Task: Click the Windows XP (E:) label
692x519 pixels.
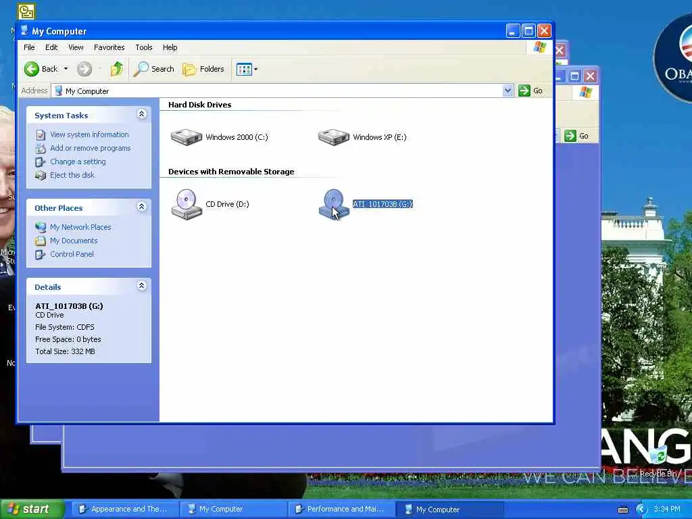Action: point(380,137)
